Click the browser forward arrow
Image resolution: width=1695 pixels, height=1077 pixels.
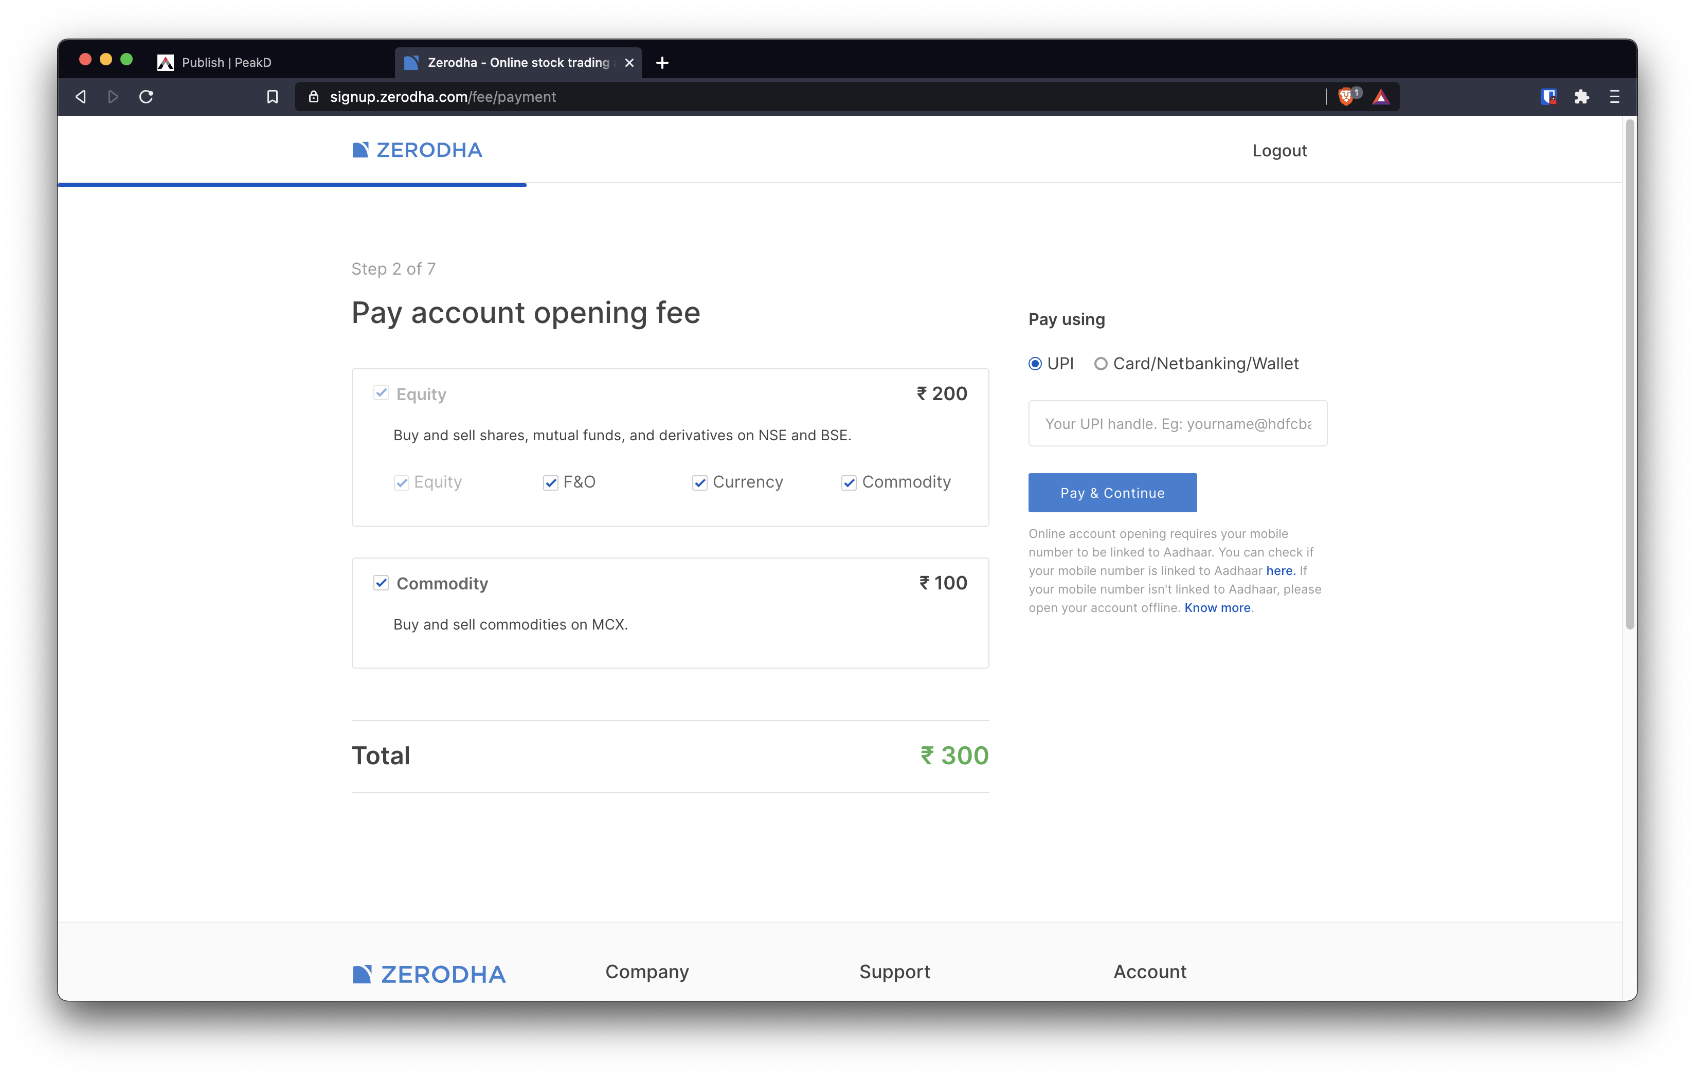tap(113, 97)
